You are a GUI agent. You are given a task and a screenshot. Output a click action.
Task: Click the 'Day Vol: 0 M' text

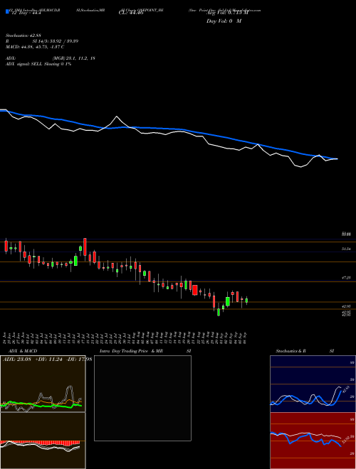tap(224, 21)
